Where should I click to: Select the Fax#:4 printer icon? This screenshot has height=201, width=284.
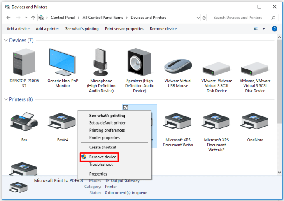[x=63, y=121]
